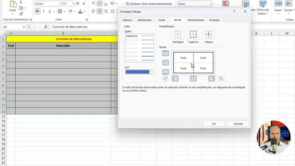Apply Underline formatting from ribbon

tap(49, 12)
